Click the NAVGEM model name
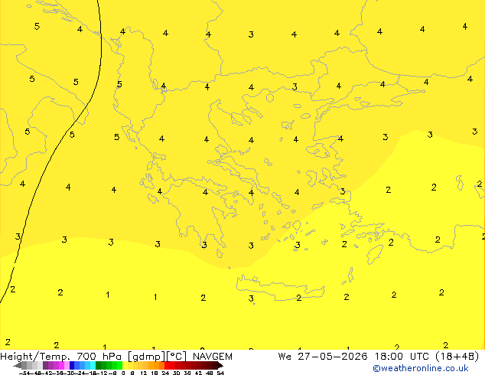 coord(213,357)
